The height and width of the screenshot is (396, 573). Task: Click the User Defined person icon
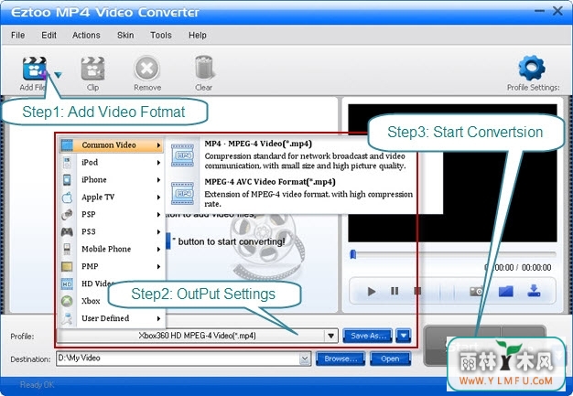pos(67,318)
